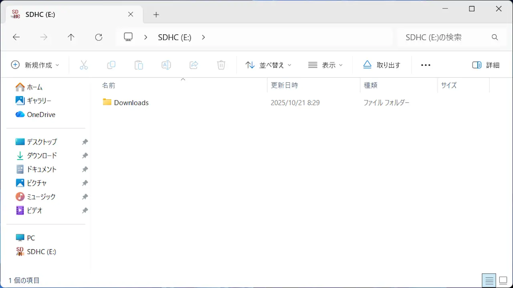Screen dimensions: 513x288
Task: Switch to details list view layout
Action: (x=489, y=281)
